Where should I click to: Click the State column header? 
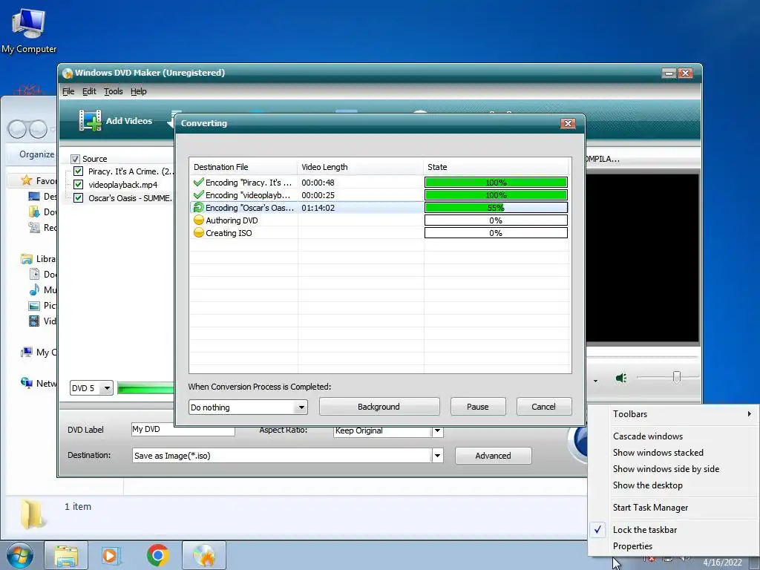pyautogui.click(x=496, y=167)
